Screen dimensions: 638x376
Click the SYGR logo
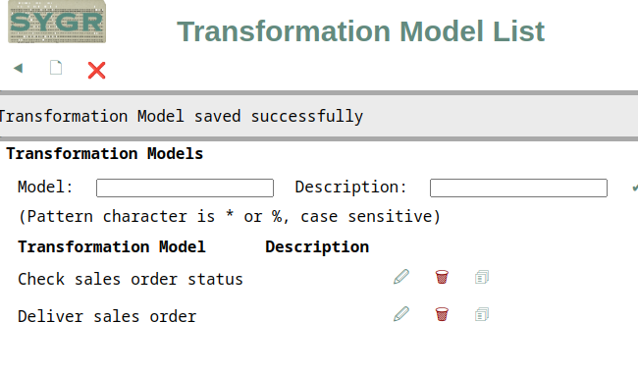(x=57, y=22)
